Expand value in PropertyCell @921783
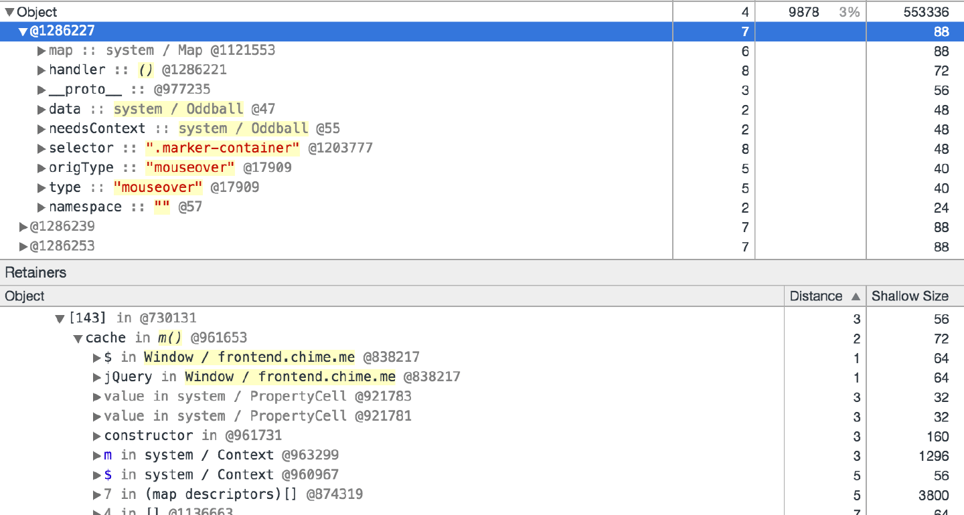Image resolution: width=964 pixels, height=515 pixels. 97,397
